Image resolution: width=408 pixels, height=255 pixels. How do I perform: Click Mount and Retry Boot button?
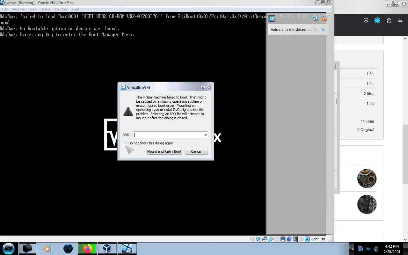pyautogui.click(x=164, y=151)
